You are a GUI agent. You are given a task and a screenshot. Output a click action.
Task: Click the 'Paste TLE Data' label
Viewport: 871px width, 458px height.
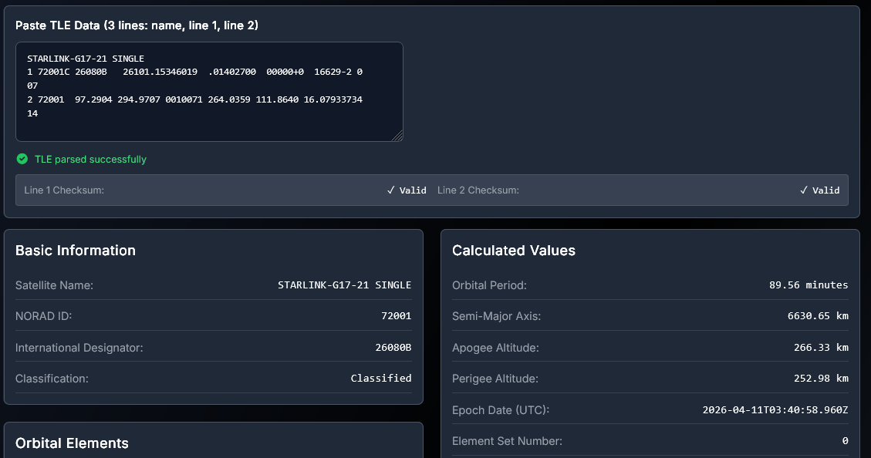(x=137, y=25)
